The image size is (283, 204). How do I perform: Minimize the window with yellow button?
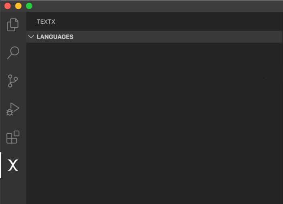click(x=18, y=6)
